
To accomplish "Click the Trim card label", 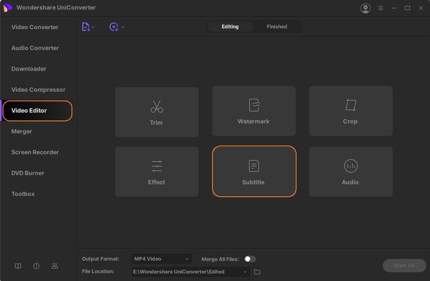I will [x=156, y=123].
